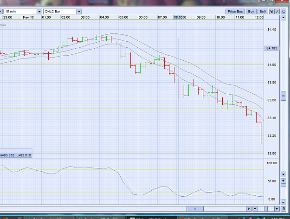Click the 07:00 time axis label
The image size is (290, 219).
(x=162, y=17)
